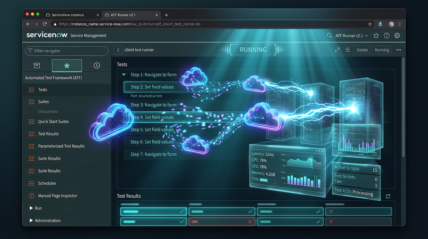This screenshot has height=239, width=428.
Task: Click the browser forward arrow
Action: click(36, 24)
